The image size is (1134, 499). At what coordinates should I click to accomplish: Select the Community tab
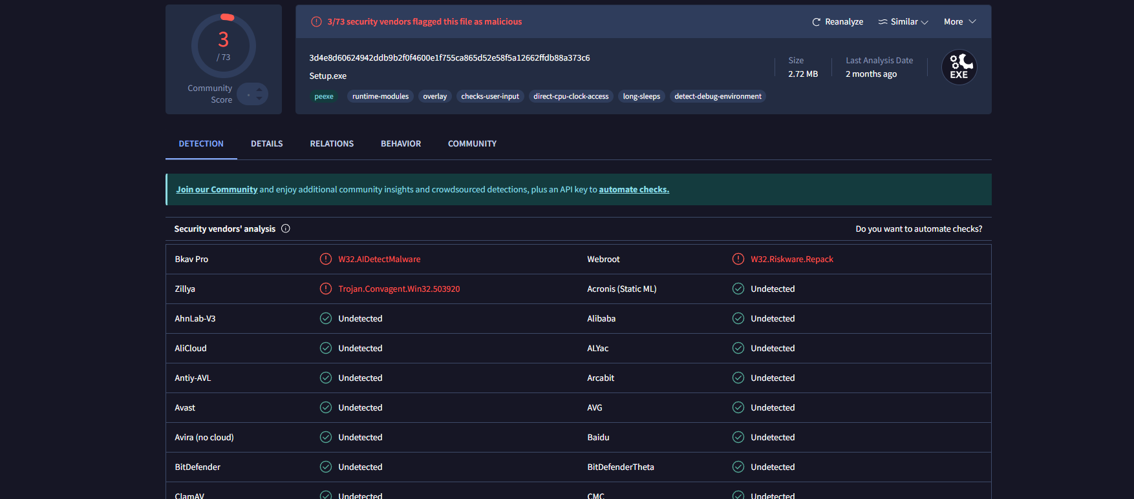pos(473,144)
